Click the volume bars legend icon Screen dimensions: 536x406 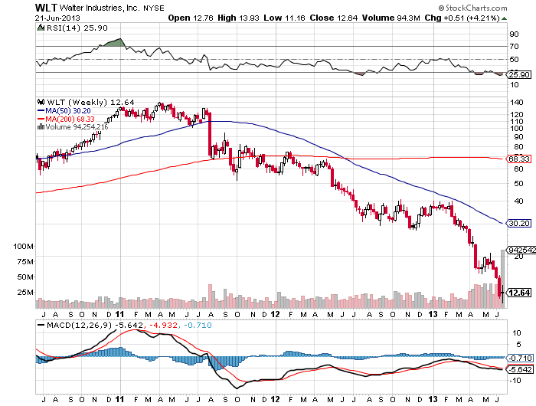[x=41, y=127]
